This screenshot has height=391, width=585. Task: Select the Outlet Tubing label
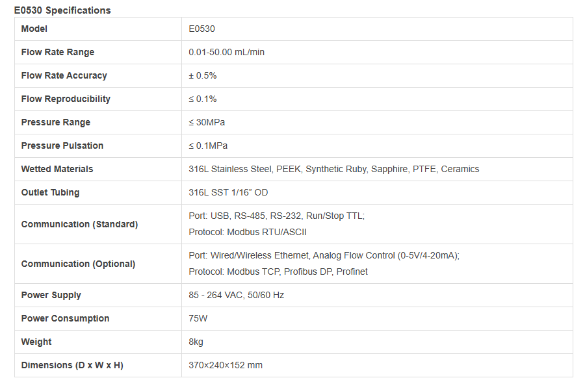click(x=51, y=192)
